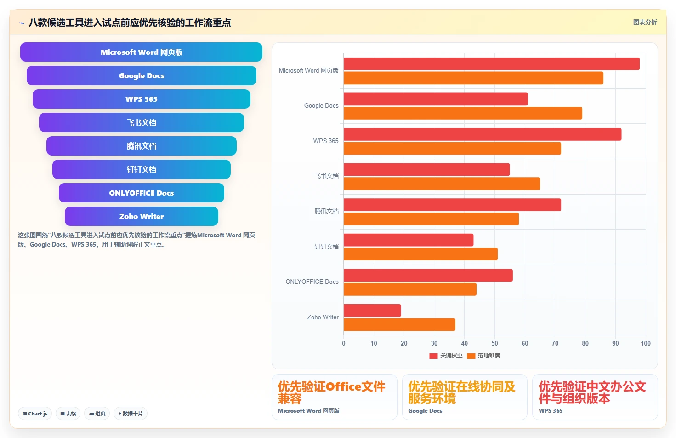Click the 数据卡片 tag chip
This screenshot has height=438, width=676.
tap(131, 414)
